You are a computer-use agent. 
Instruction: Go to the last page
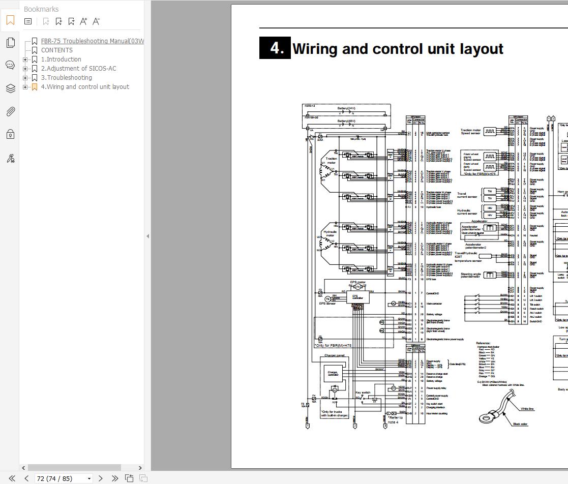[x=115, y=478]
